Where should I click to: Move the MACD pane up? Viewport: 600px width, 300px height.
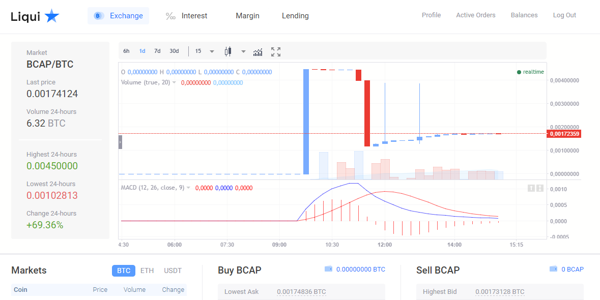pyautogui.click(x=531, y=188)
